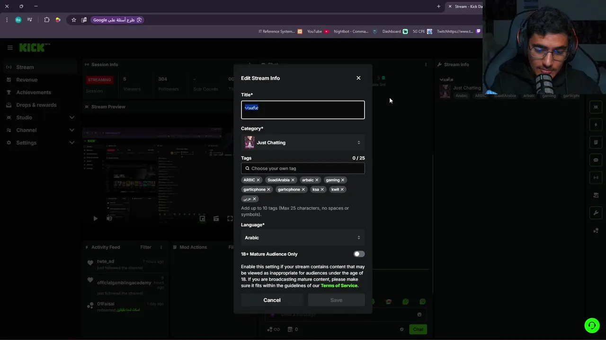Screen dimensions: 606x340
Task: Remove the garticphone tag with Cyrillic letter
Action: pos(303,189)
